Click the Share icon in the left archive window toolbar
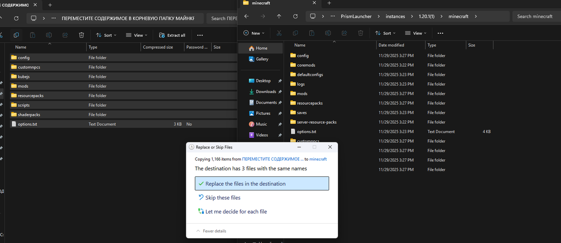561x243 pixels. (65, 35)
